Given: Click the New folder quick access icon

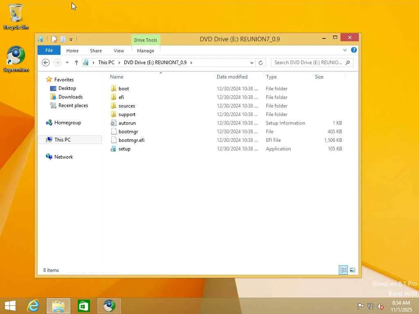Looking at the screenshot, I should point(63,39).
